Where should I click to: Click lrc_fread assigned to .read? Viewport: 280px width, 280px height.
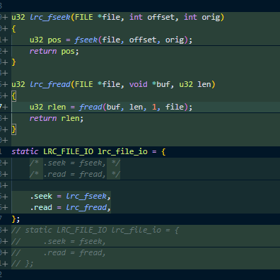[x=86, y=207]
